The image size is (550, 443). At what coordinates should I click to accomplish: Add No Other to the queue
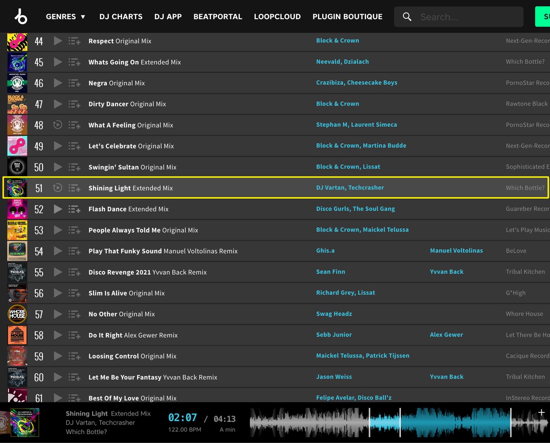pos(74,314)
